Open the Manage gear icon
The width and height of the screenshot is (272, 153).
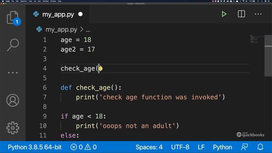13,128
